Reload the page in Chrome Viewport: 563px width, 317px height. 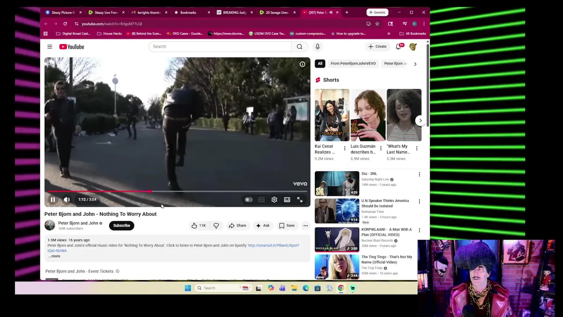(65, 24)
